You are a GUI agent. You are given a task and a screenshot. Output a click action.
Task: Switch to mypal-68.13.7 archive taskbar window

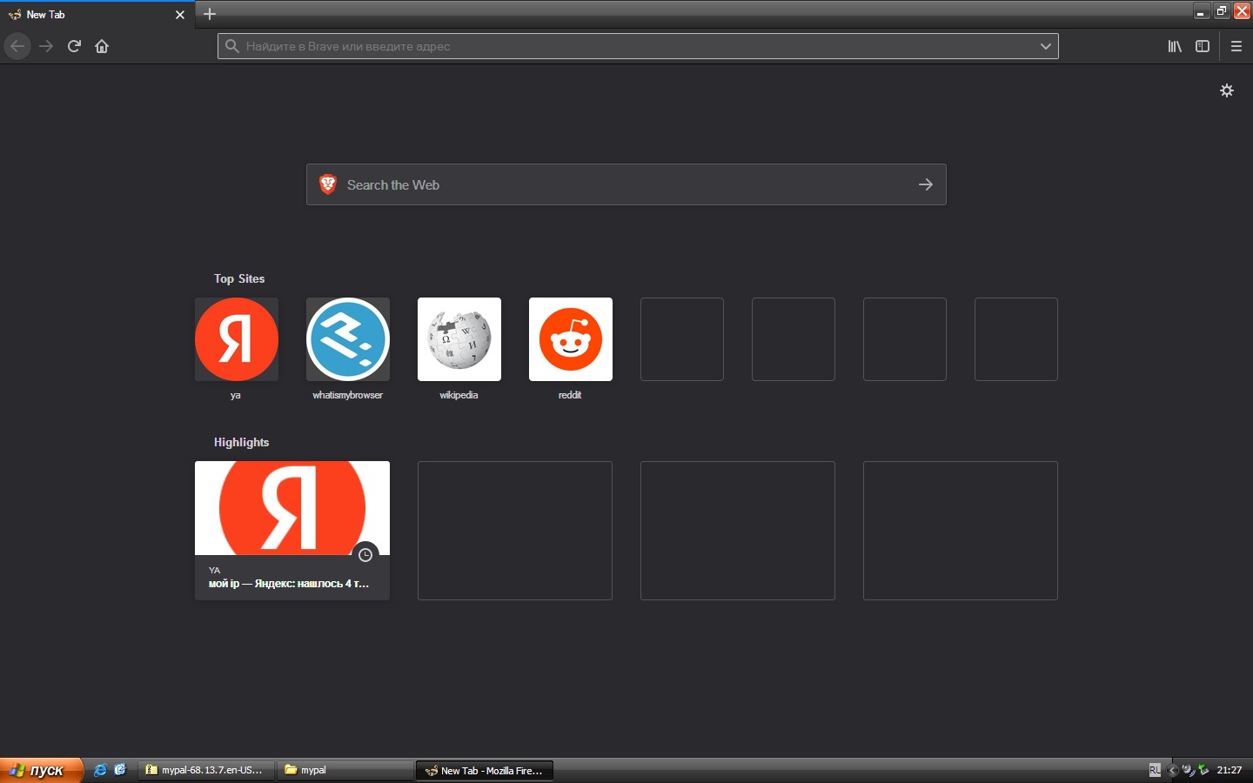205,770
